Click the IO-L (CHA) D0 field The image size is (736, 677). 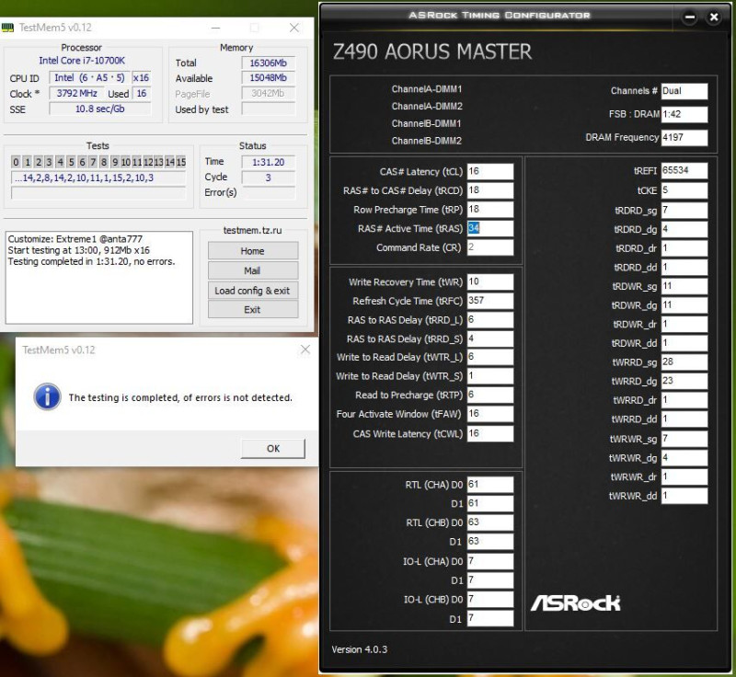click(490, 561)
